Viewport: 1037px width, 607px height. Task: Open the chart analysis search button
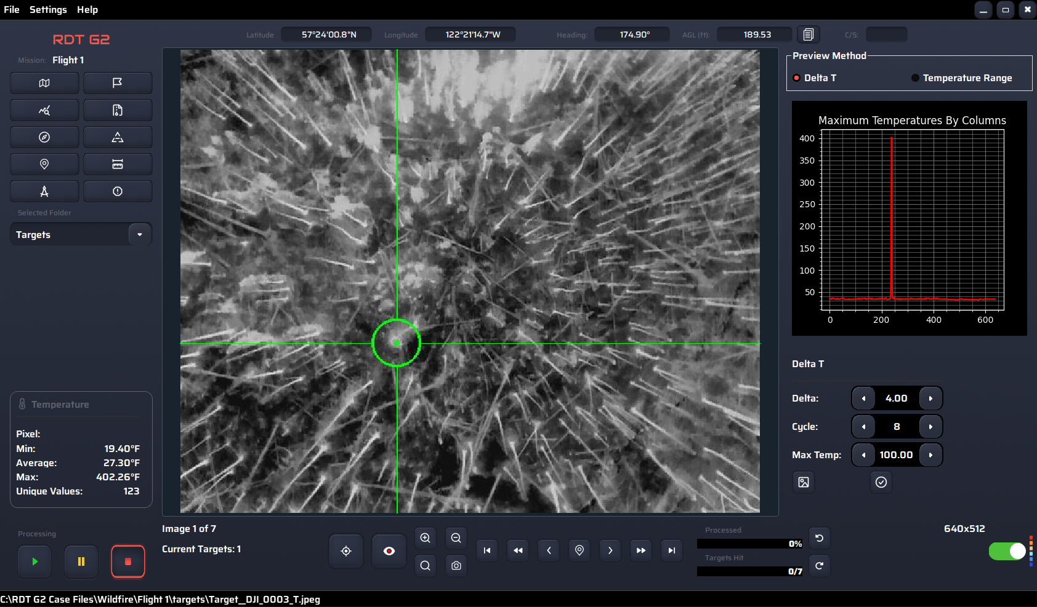[44, 110]
